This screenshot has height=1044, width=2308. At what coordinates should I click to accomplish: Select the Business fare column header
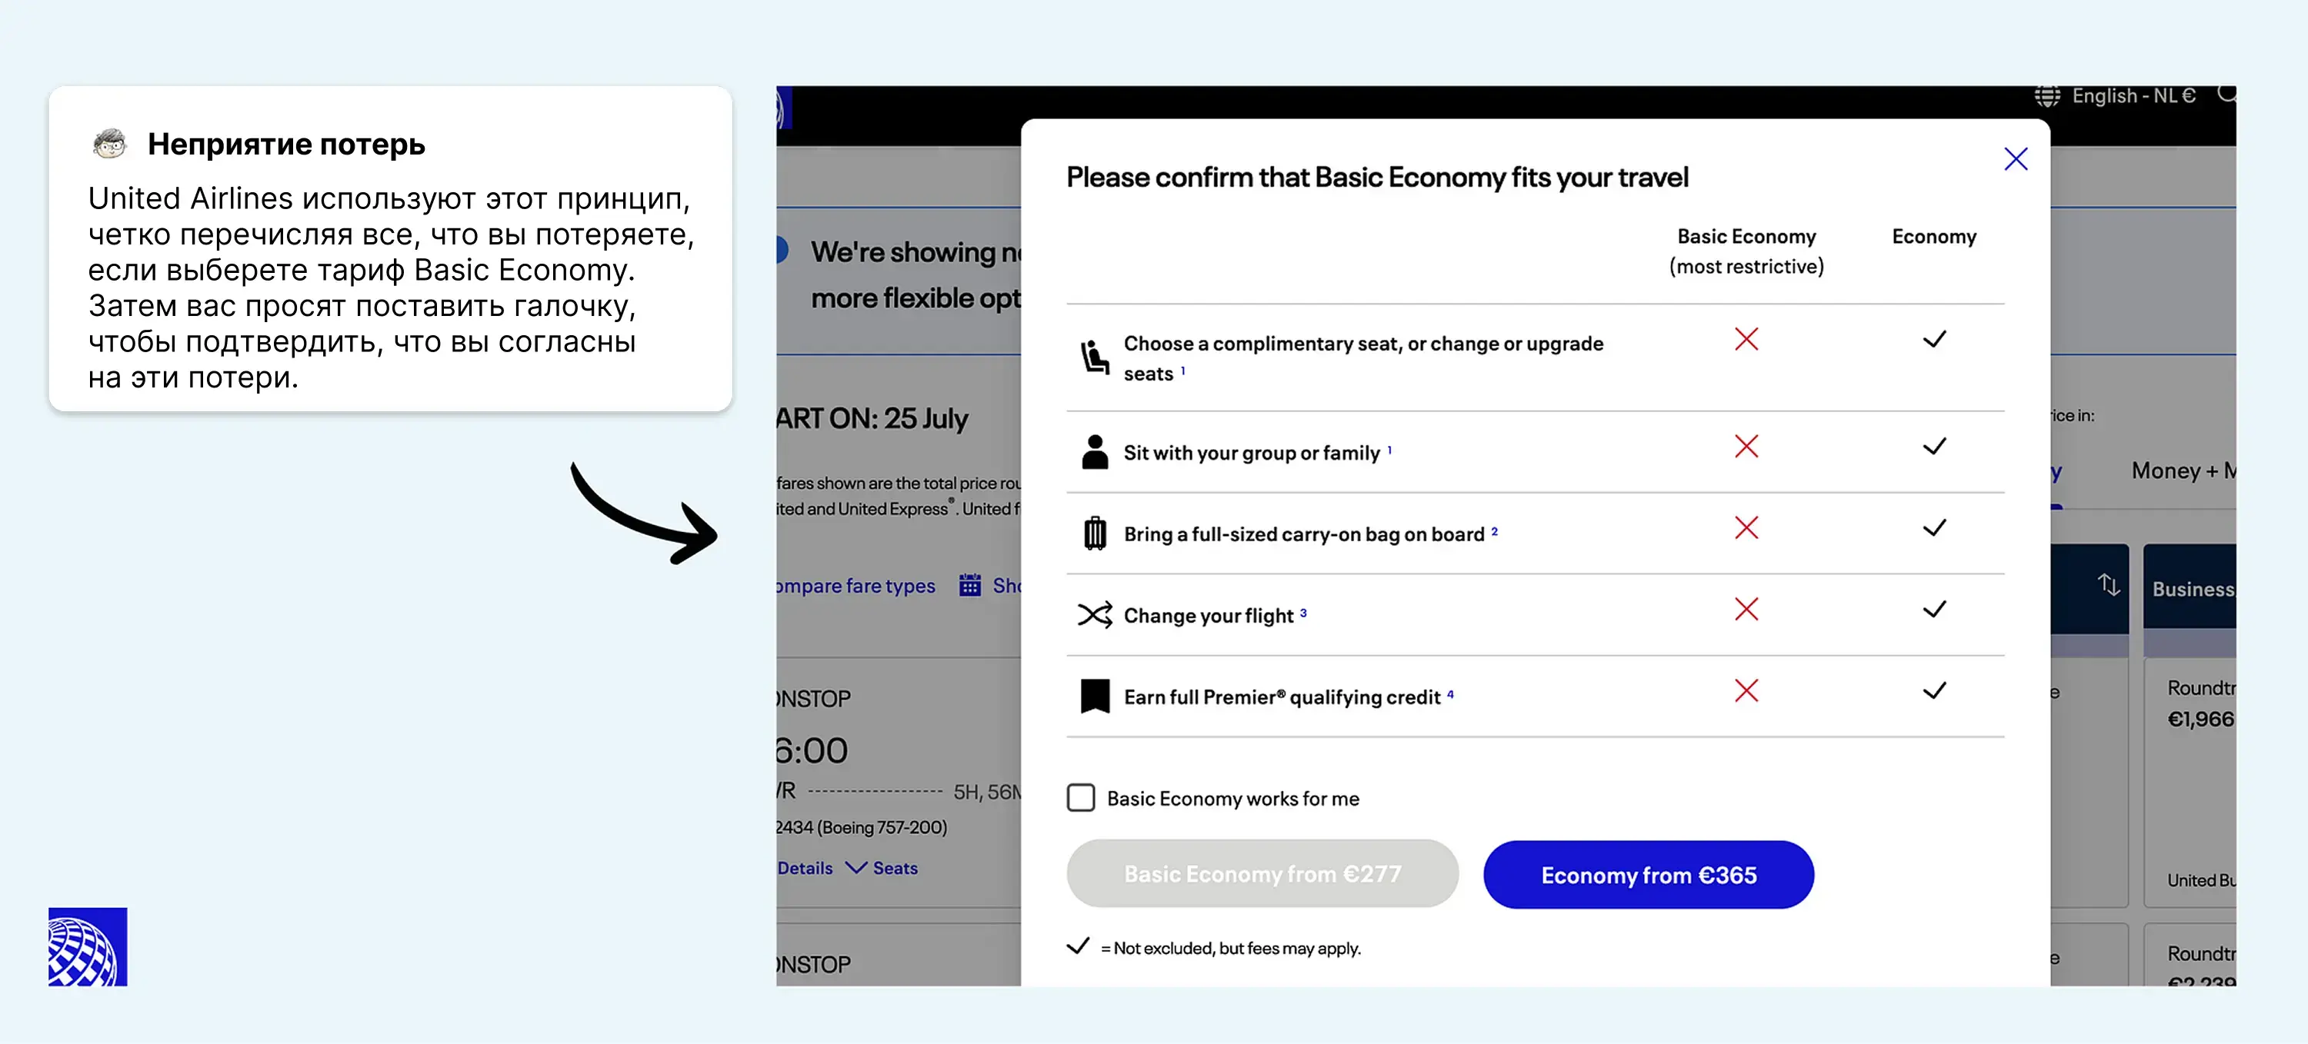tap(2192, 589)
